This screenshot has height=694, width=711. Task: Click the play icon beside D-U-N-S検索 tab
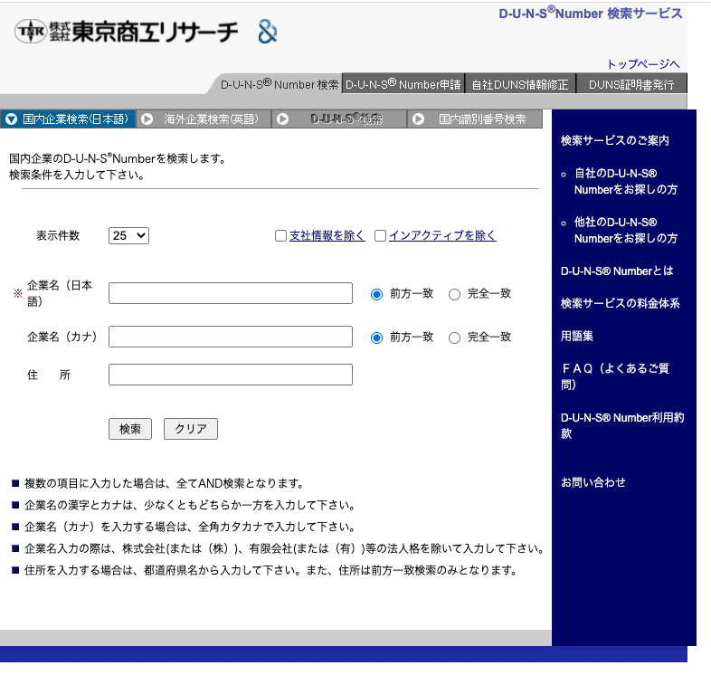pos(282,119)
